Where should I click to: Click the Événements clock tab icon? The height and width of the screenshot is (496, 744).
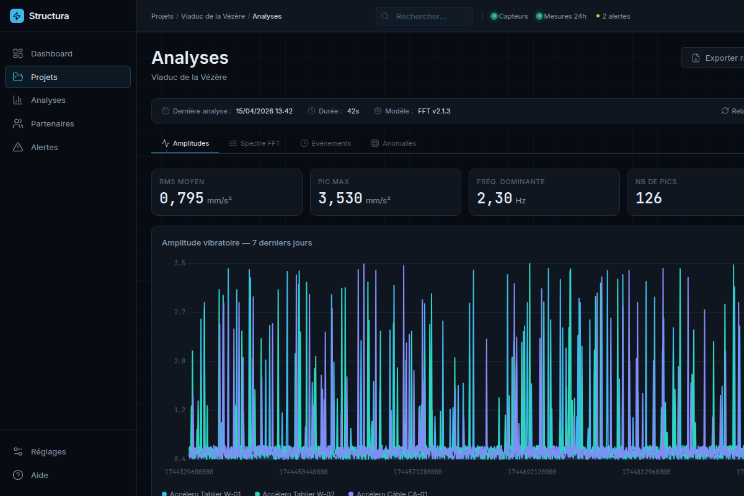pos(304,143)
